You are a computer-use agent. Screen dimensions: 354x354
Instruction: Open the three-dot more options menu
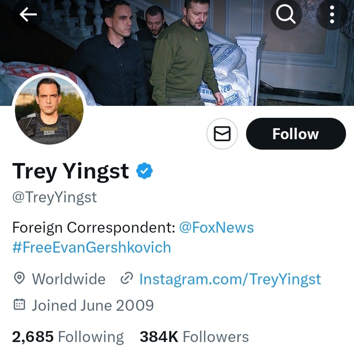332,14
